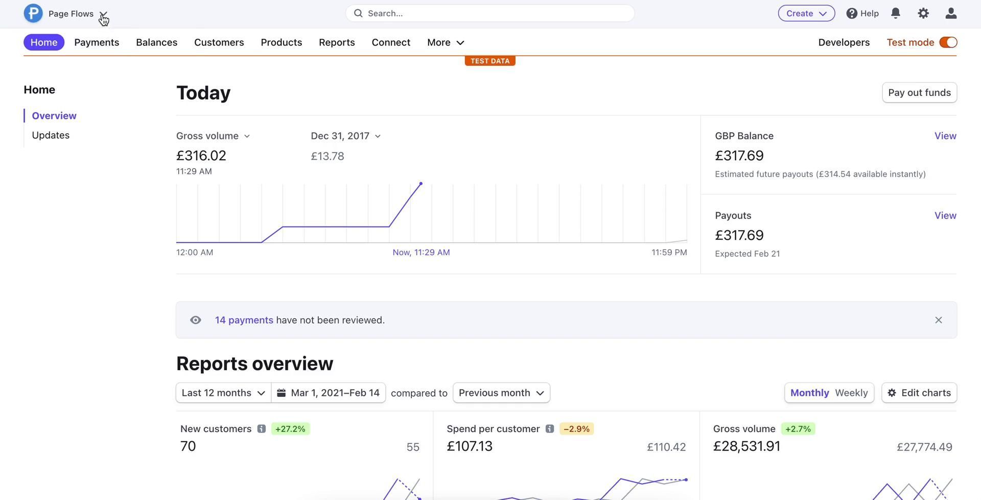Select the Monthly chart interval

[809, 393]
